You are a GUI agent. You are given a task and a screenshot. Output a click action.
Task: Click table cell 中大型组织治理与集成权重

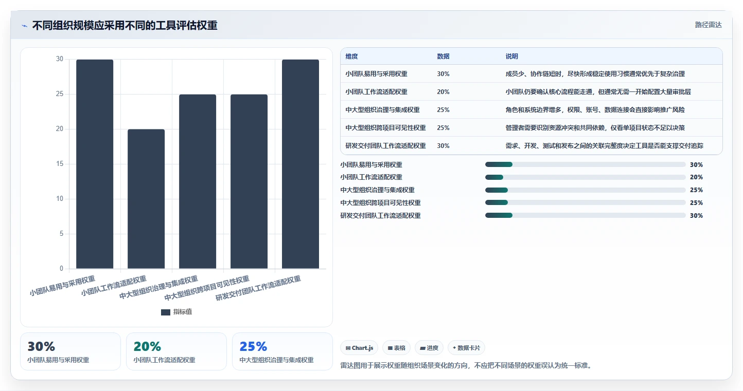[383, 110]
